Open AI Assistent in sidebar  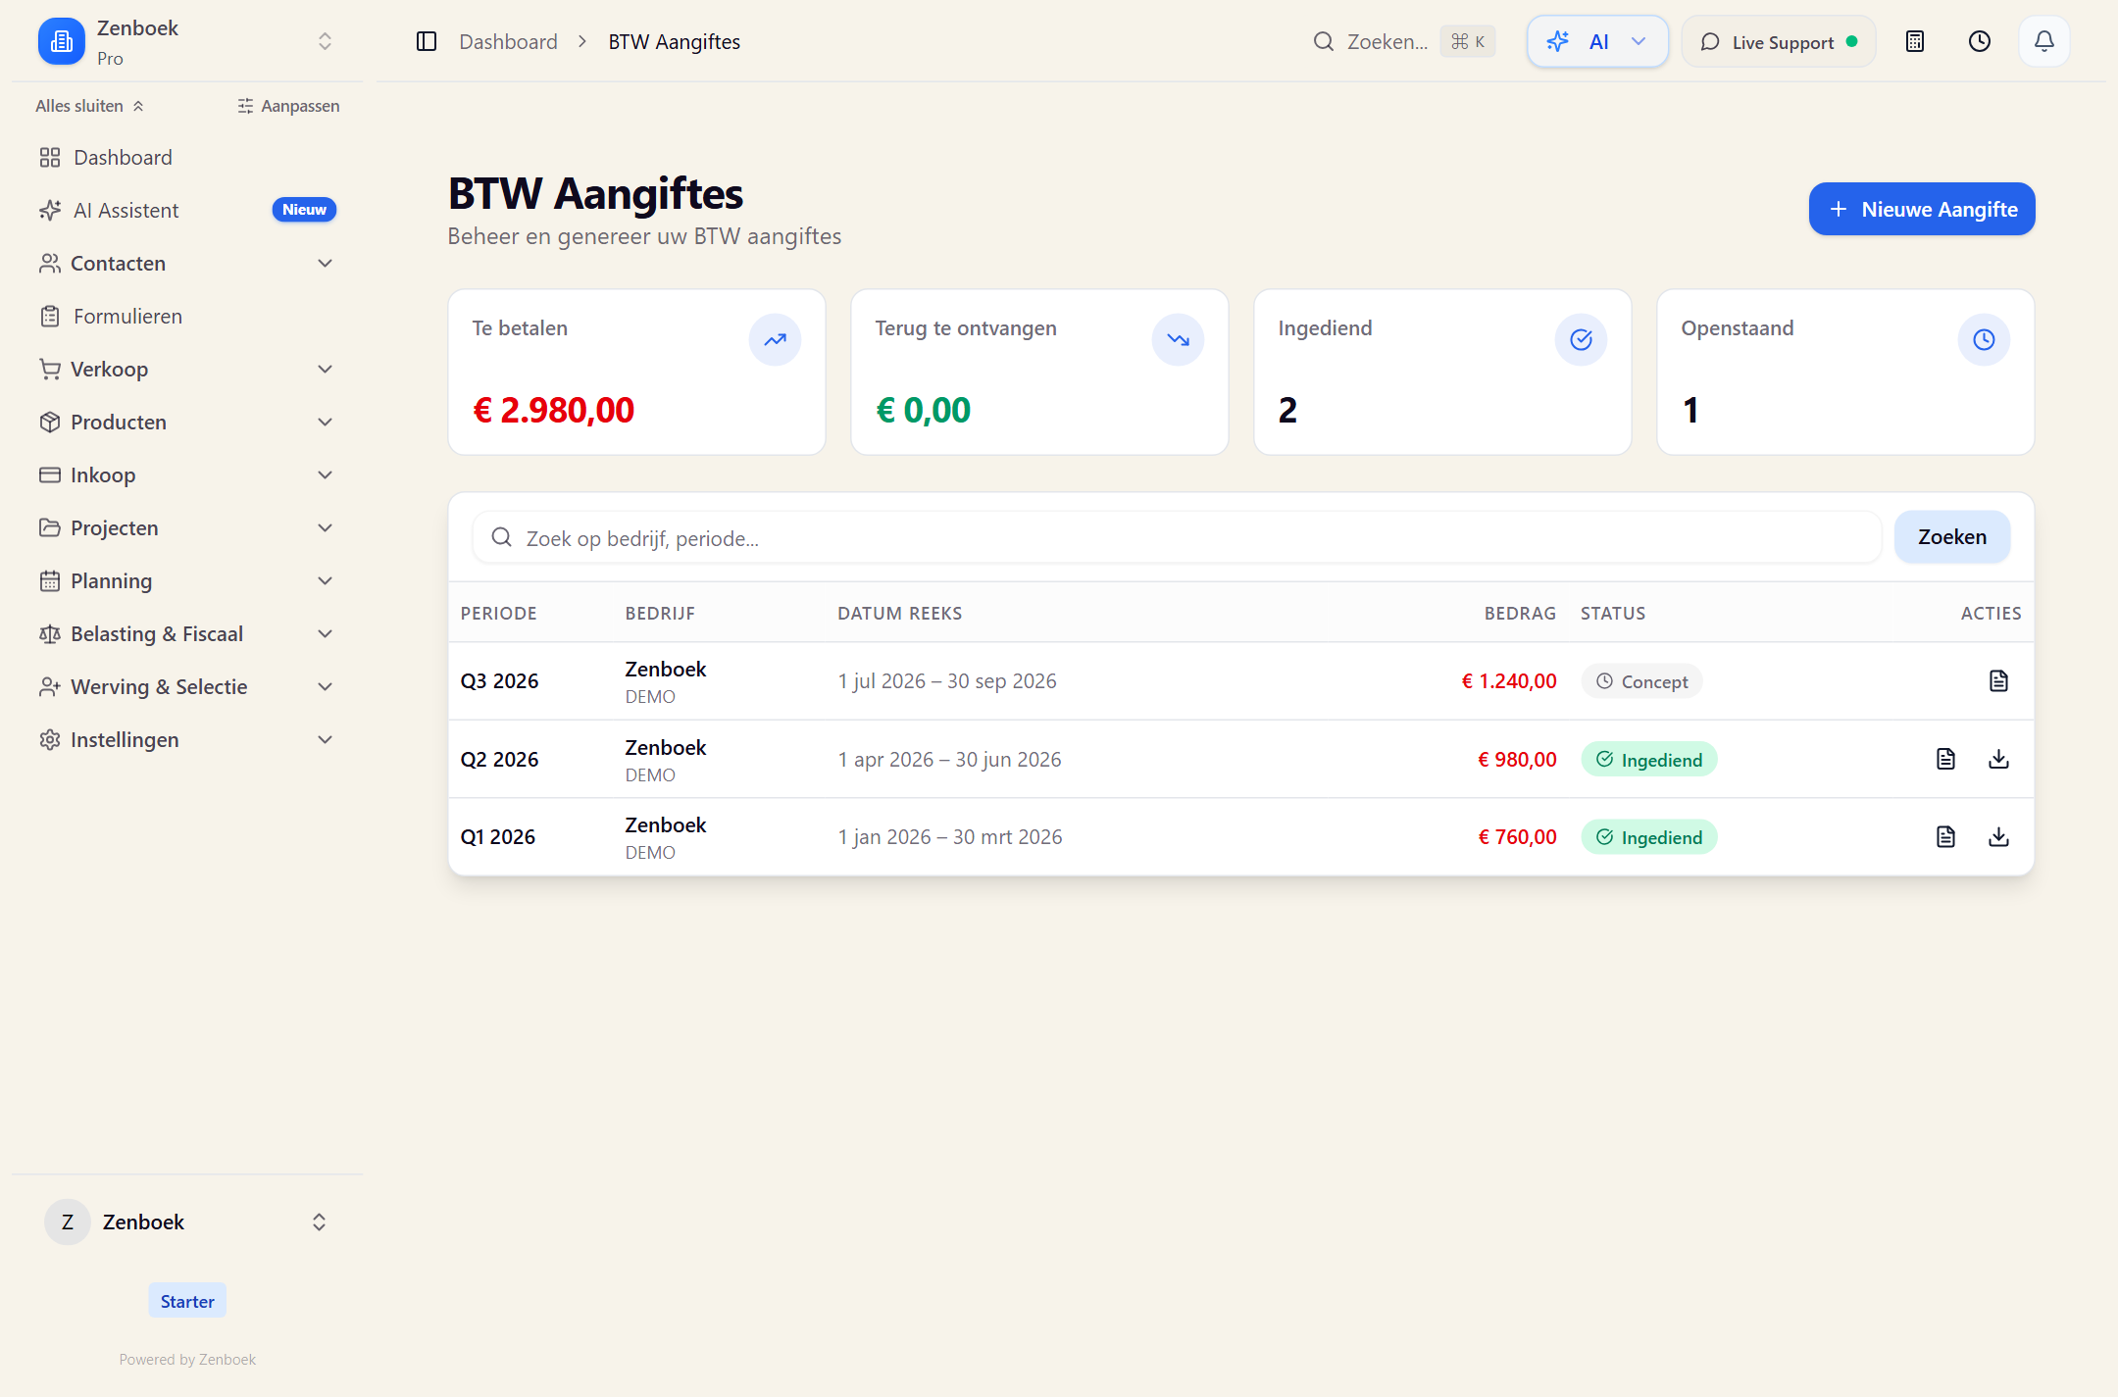(x=186, y=210)
